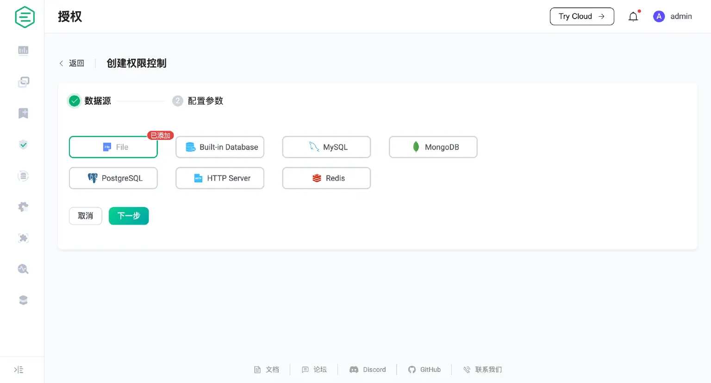Open the puzzle-piece plugins sidebar icon
This screenshot has width=711, height=383.
point(23,238)
